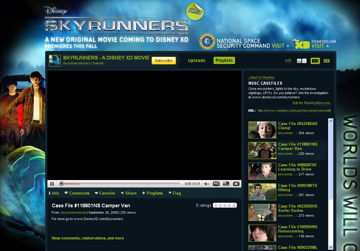Click the Case File #100904NS Homecoming title
The height and width of the screenshot is (251, 360).
coord(298,229)
